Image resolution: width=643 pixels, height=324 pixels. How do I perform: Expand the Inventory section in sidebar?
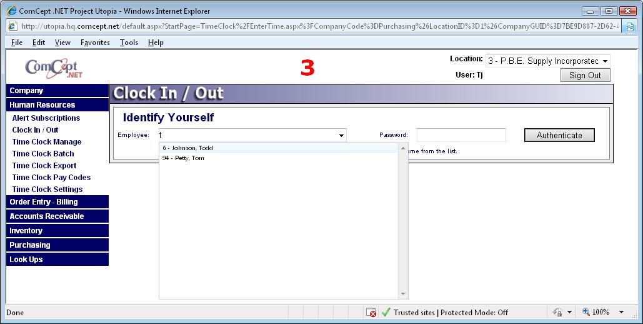[x=26, y=231]
